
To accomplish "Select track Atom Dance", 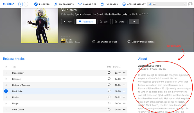I will click(18, 109).
